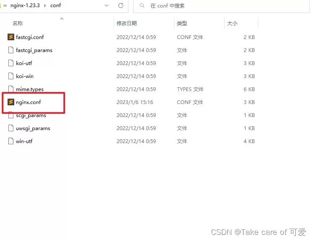The image size is (312, 240).
Task: Click the win-utf blank file icon
Action: point(11,141)
